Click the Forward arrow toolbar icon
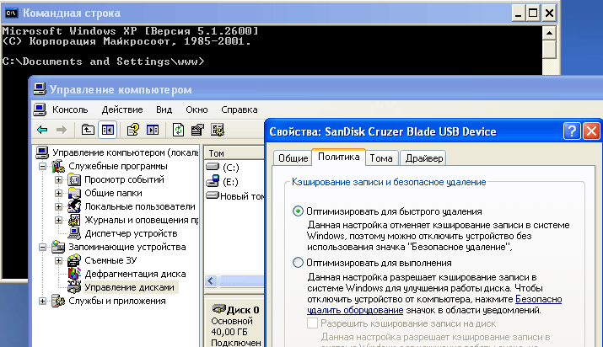The width and height of the screenshot is (603, 347). [62, 130]
